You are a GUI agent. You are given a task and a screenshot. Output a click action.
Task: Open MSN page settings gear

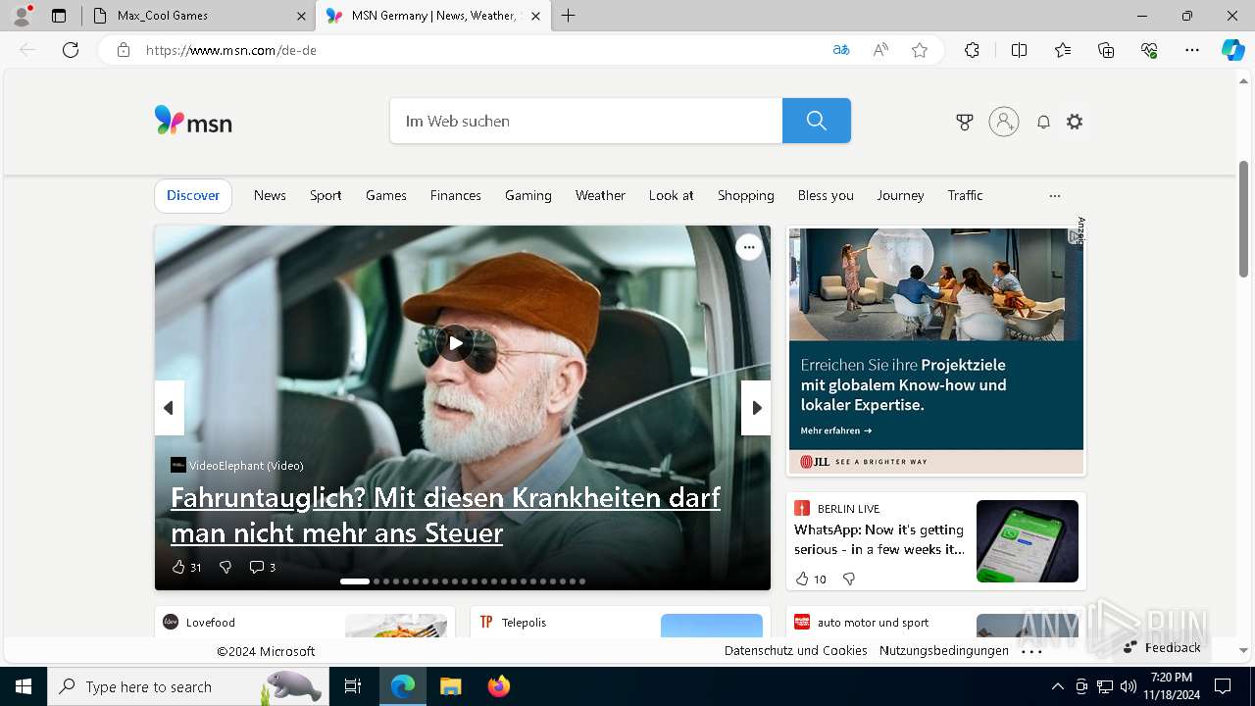coord(1075,122)
